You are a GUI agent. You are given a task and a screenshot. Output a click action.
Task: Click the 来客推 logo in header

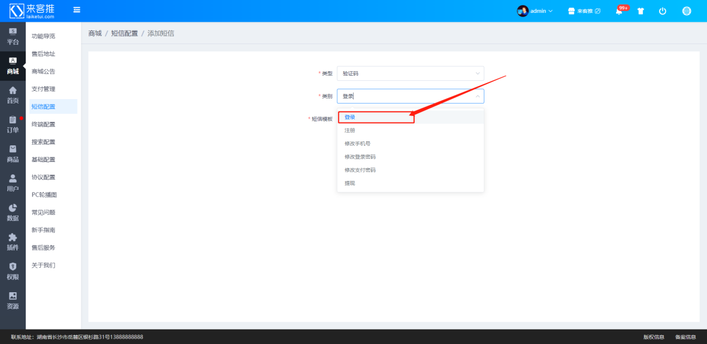pos(32,11)
